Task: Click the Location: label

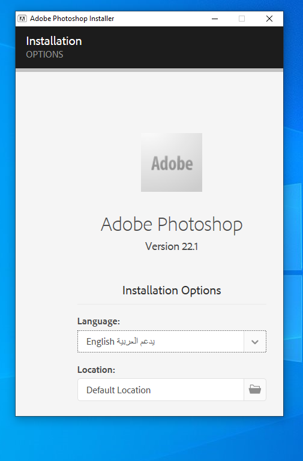Action: (96, 369)
